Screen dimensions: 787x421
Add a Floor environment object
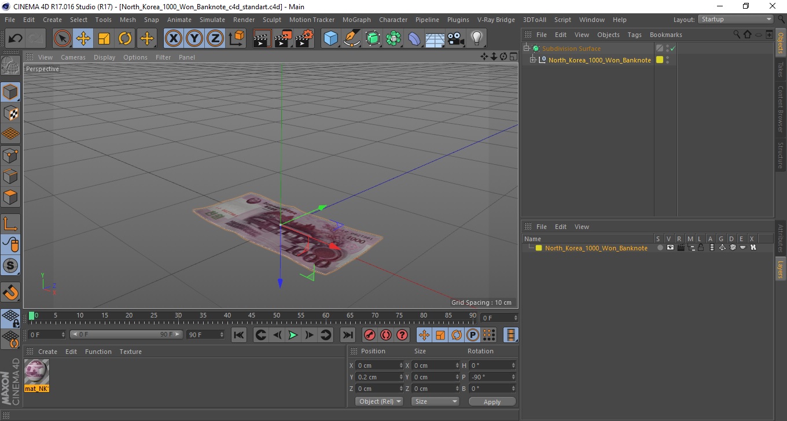pyautogui.click(x=435, y=39)
